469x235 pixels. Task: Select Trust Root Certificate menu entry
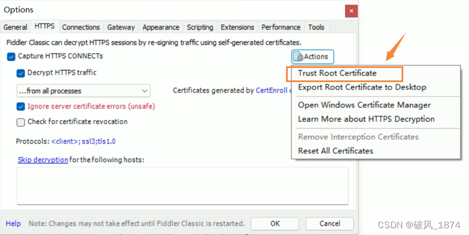(337, 73)
